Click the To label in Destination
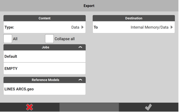Screen dimensions: 179x112 [x=96, y=27]
